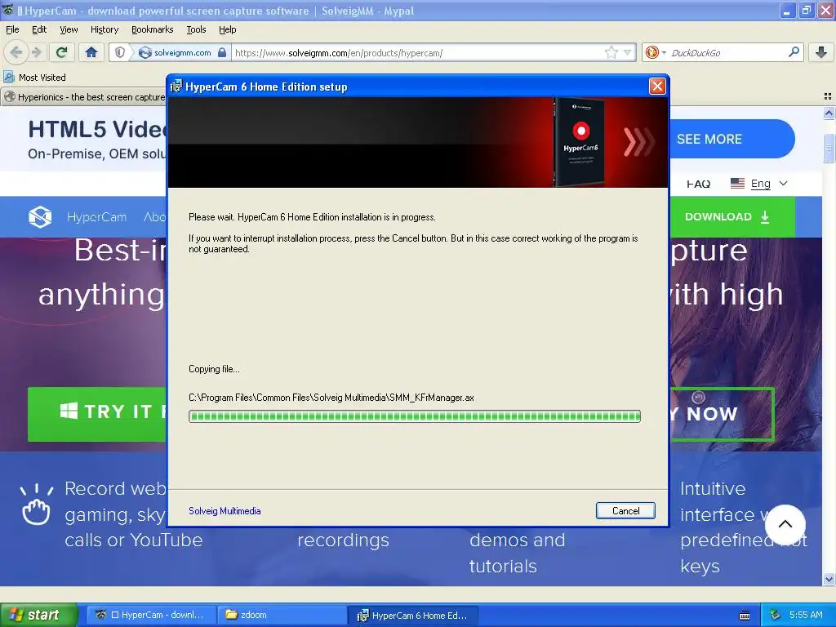Click the search magnifier icon
Viewport: 836px width, 627px height.
tap(794, 52)
